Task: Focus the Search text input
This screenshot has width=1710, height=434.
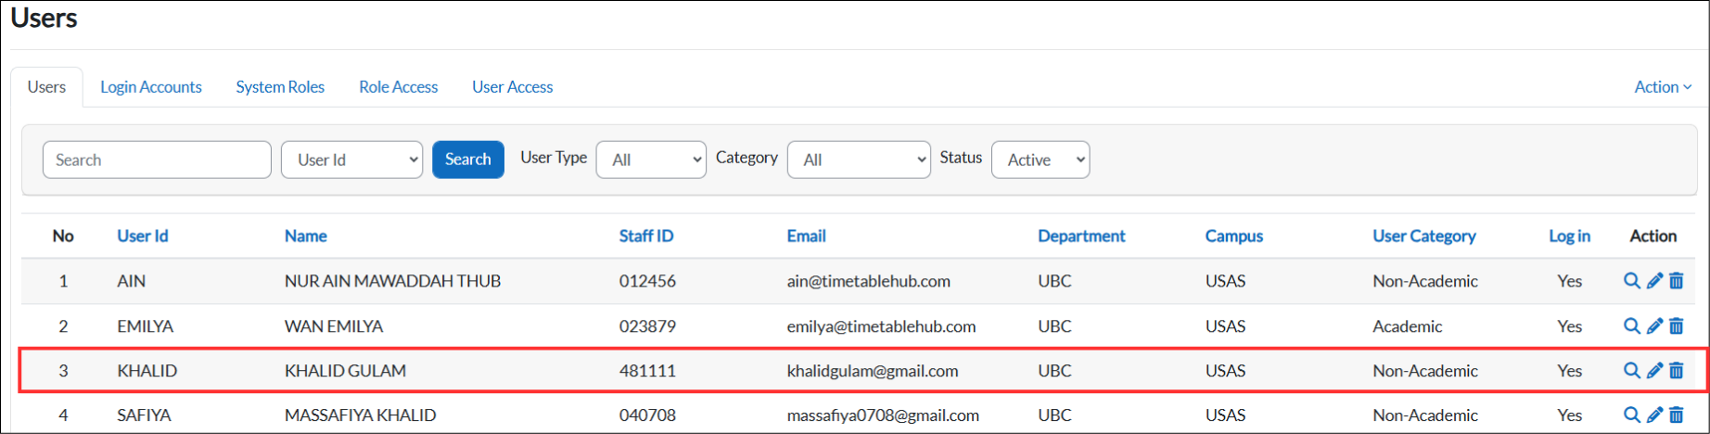Action: 157,160
